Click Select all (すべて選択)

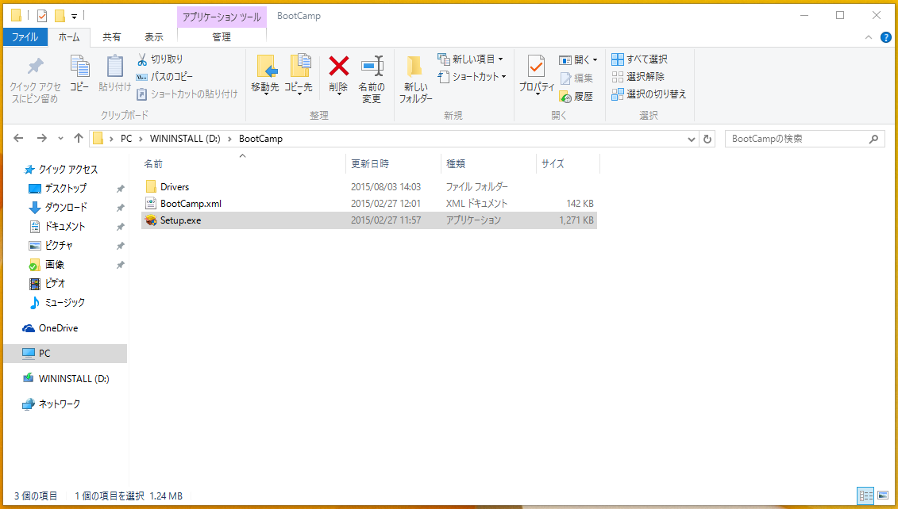tap(639, 59)
